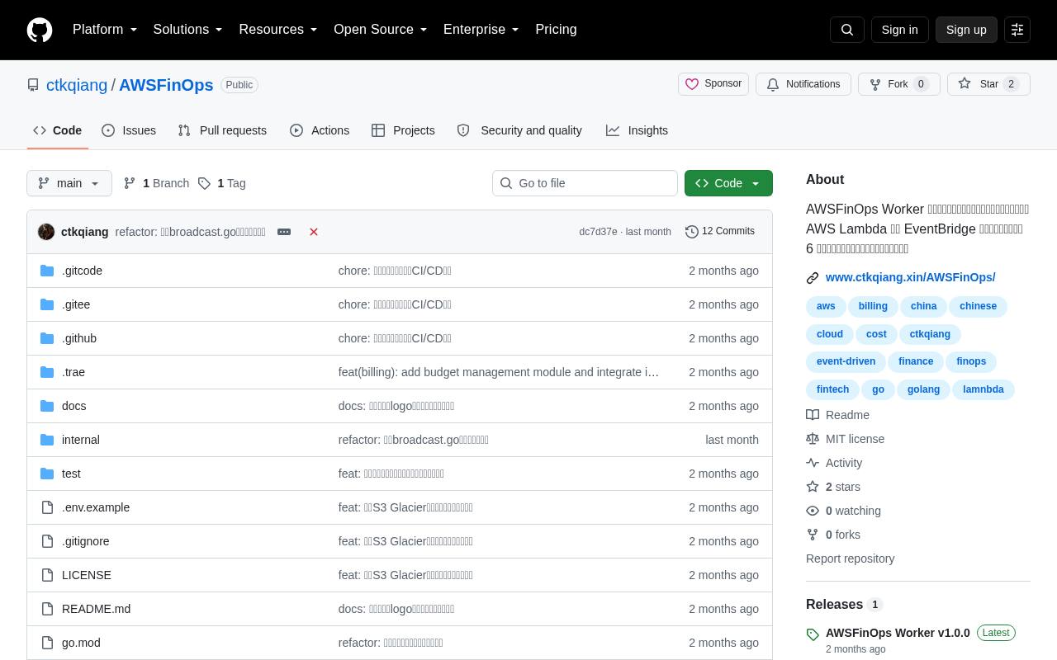Switch to the Insights tab
Image resolution: width=1057 pixels, height=660 pixels.
637,130
